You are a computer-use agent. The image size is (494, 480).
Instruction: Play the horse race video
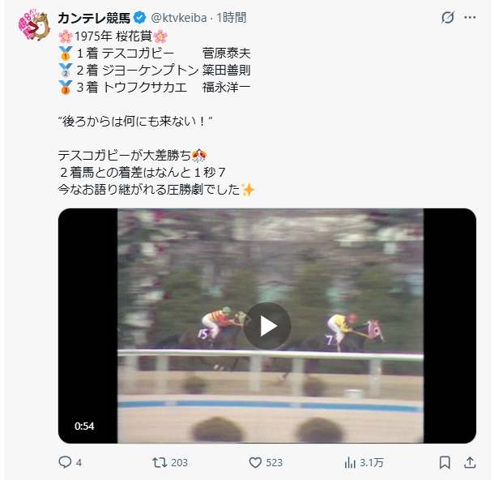267,326
